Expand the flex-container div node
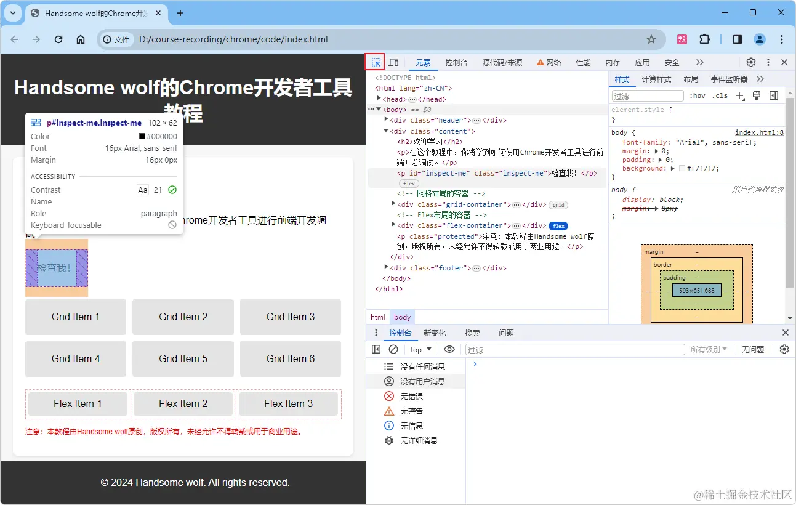796x505 pixels. [x=394, y=225]
